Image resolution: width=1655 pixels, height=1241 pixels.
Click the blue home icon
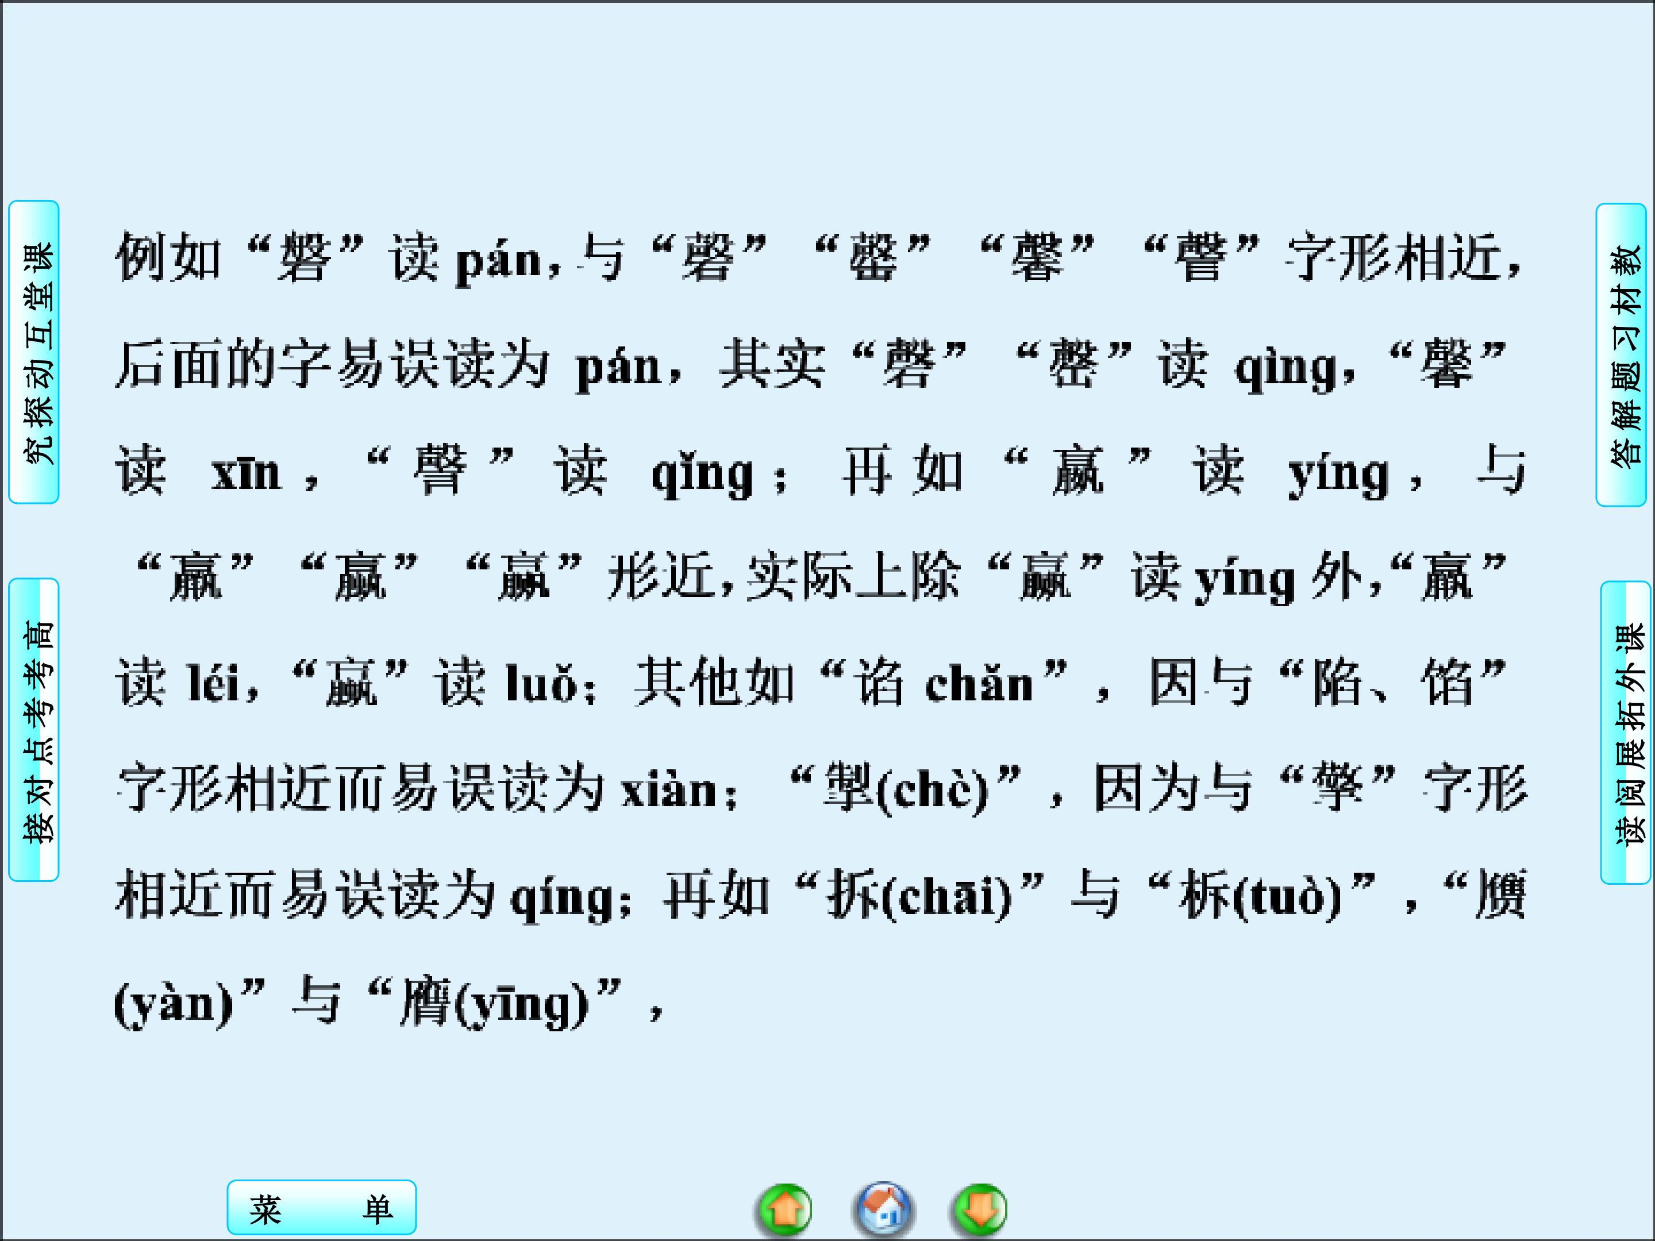pos(883,1209)
